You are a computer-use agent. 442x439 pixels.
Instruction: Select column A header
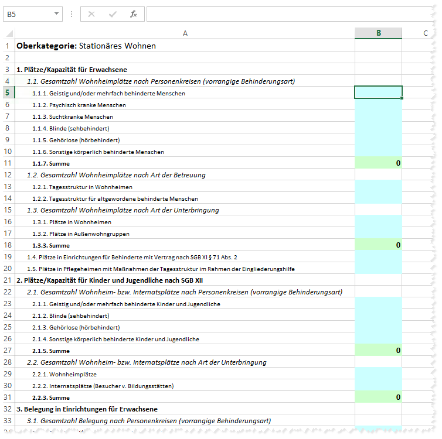point(185,33)
